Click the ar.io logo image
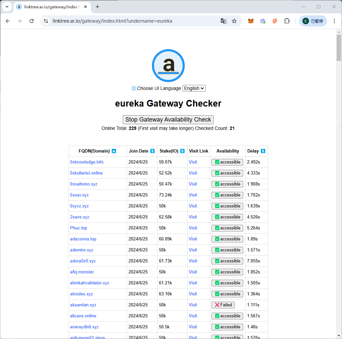 coord(168,66)
